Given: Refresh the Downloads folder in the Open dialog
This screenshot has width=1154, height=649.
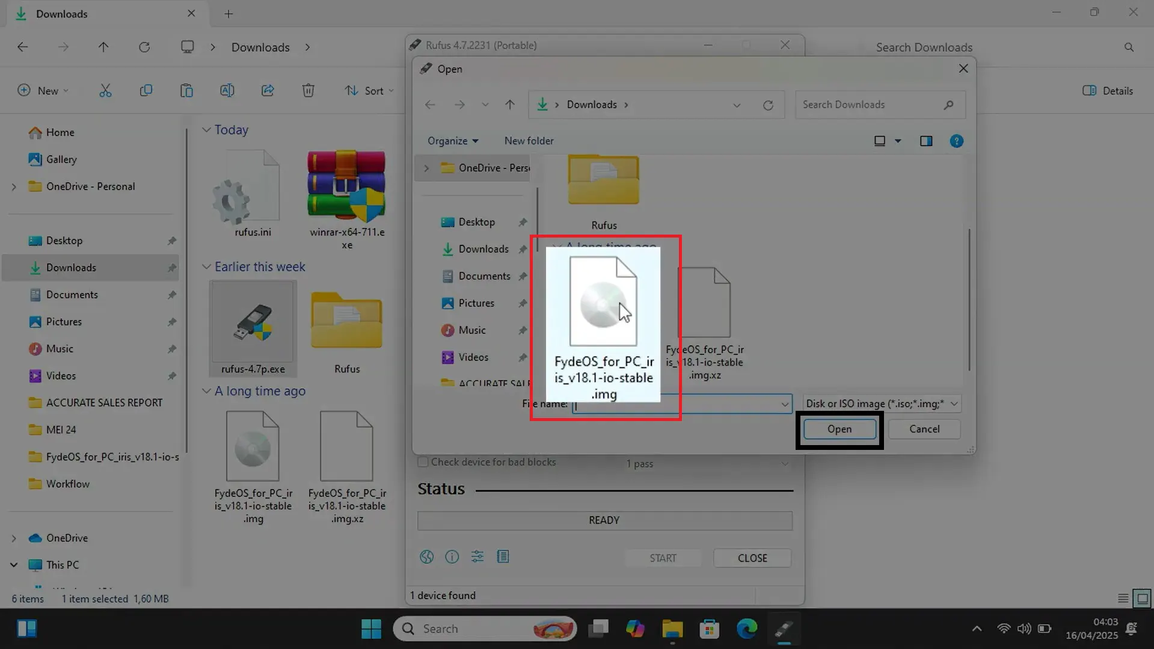Looking at the screenshot, I should coord(769,105).
